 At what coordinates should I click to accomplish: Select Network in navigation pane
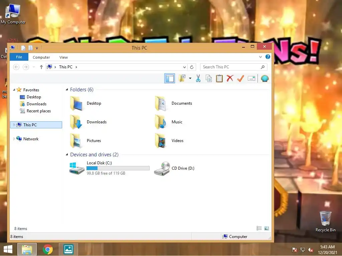point(31,139)
